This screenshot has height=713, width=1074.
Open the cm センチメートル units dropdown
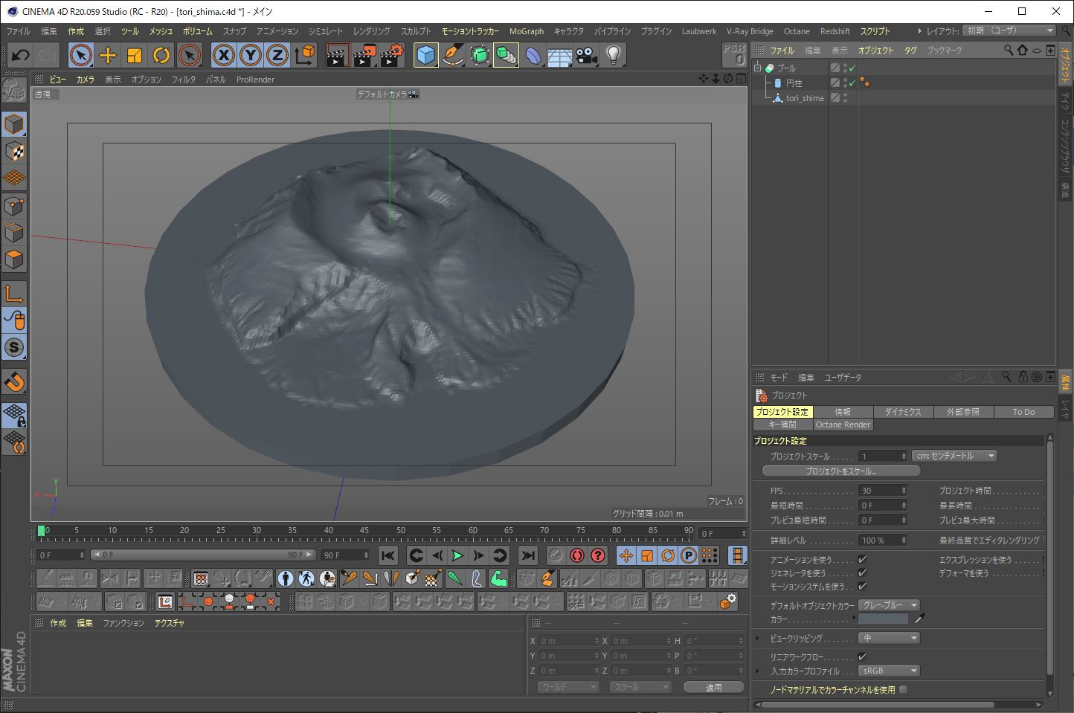[955, 456]
